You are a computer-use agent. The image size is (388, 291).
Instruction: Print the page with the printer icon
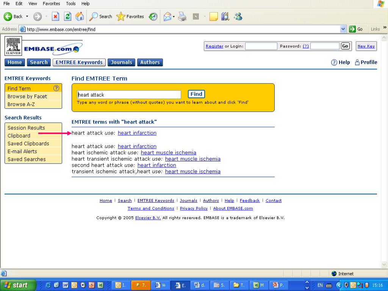click(x=182, y=17)
